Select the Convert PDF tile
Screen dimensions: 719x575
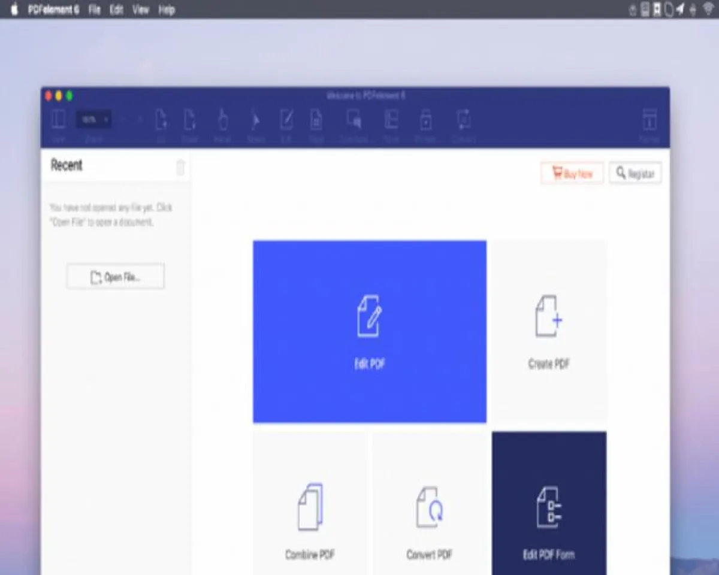pyautogui.click(x=430, y=515)
